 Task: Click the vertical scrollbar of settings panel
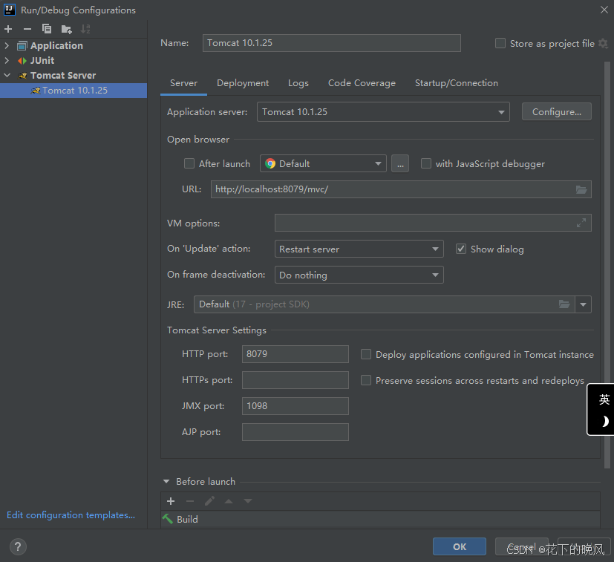click(607, 264)
